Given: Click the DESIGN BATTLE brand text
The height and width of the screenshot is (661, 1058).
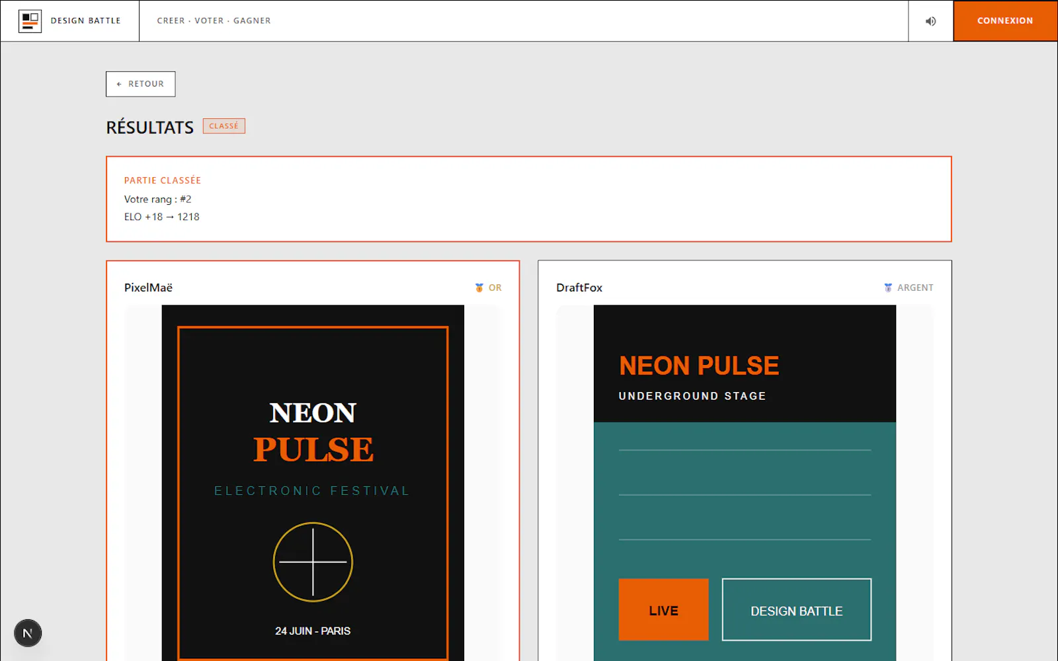Looking at the screenshot, I should [86, 21].
